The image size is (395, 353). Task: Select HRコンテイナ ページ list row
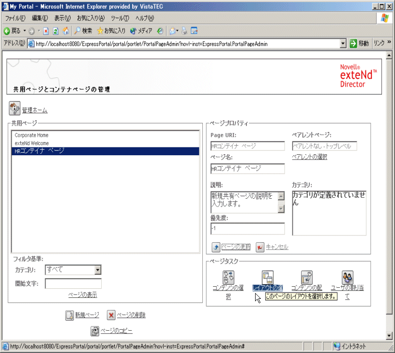click(106, 151)
